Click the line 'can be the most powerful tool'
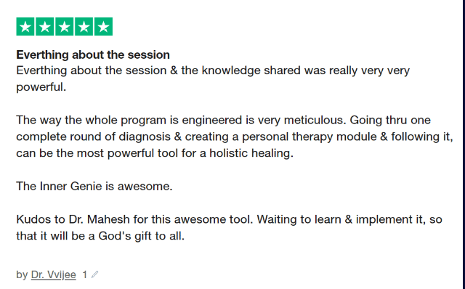This screenshot has width=465, height=289. click(x=155, y=153)
